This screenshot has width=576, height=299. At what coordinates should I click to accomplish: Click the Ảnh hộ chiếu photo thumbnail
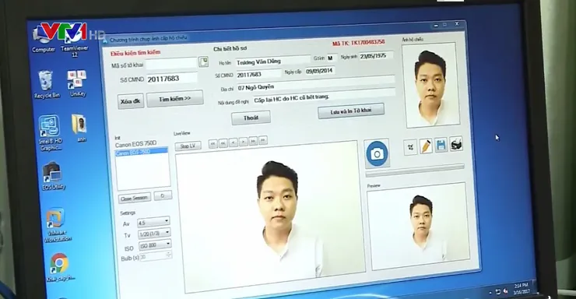pos(431,85)
